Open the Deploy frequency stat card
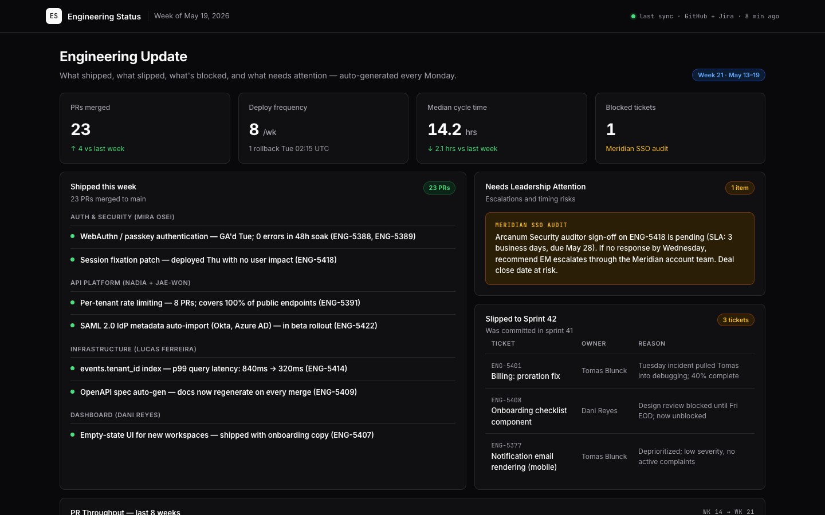825x515 pixels. 323,128
